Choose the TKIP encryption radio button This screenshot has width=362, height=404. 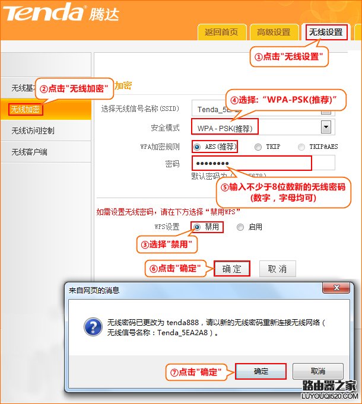(258, 147)
